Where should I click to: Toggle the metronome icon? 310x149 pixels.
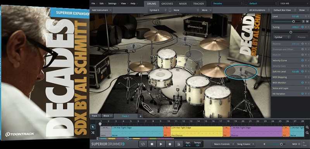pos(179,144)
